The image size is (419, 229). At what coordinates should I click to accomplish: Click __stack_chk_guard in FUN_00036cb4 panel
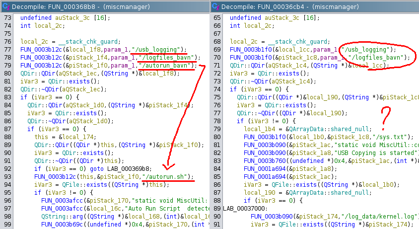tap(298, 42)
